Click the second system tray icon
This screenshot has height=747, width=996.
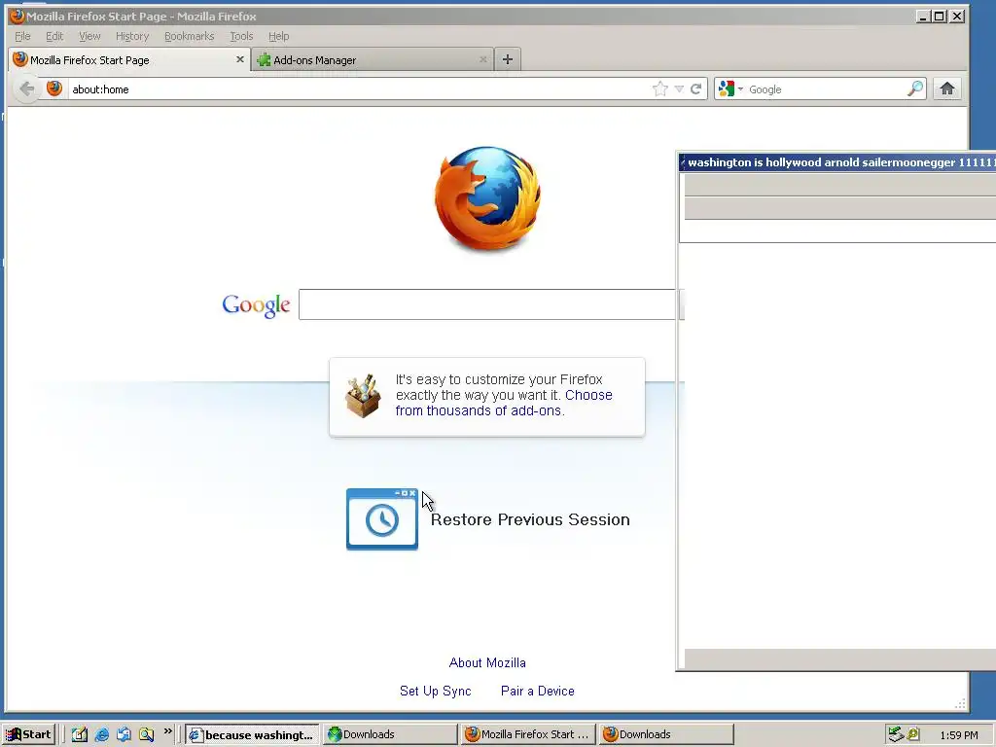click(913, 734)
